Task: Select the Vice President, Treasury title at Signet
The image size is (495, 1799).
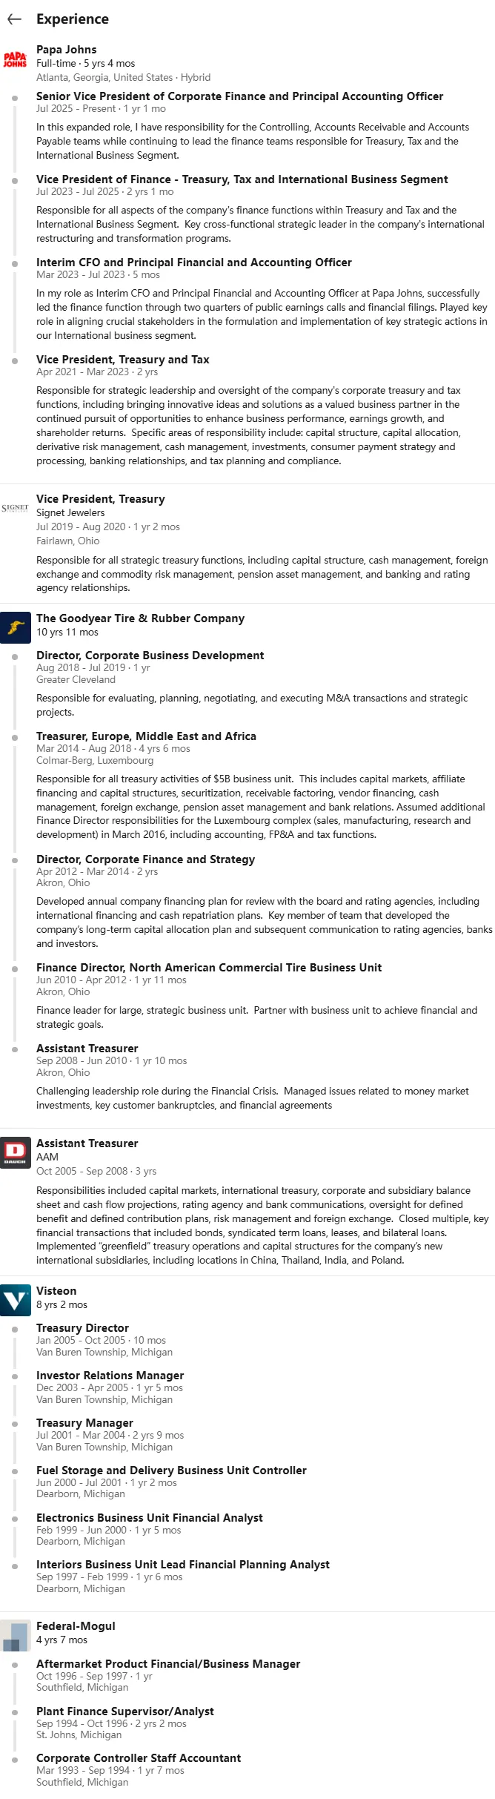Action: point(101,499)
